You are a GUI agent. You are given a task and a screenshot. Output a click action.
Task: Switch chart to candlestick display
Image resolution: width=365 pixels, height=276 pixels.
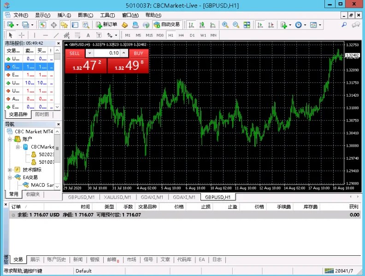pos(201,25)
